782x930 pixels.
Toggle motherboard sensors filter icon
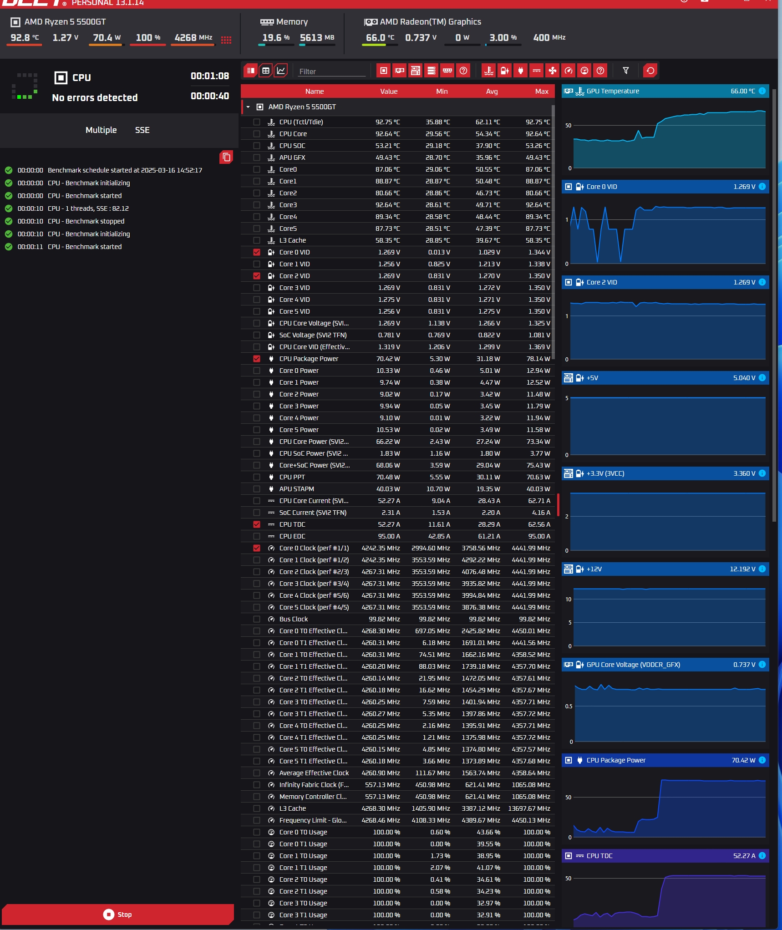416,71
